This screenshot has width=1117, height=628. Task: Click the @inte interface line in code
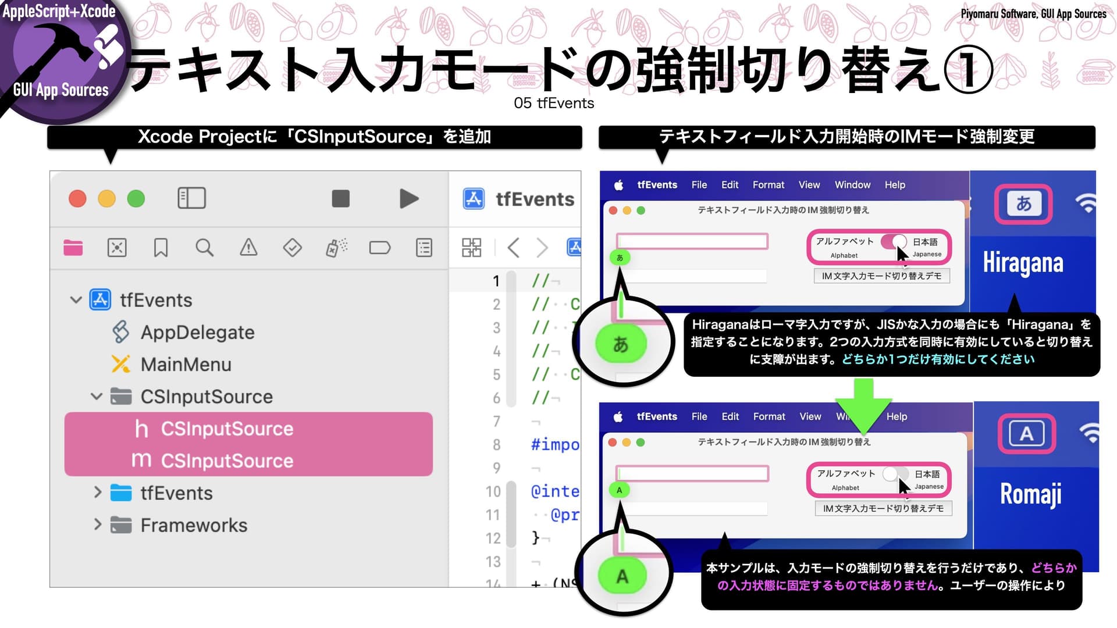555,491
